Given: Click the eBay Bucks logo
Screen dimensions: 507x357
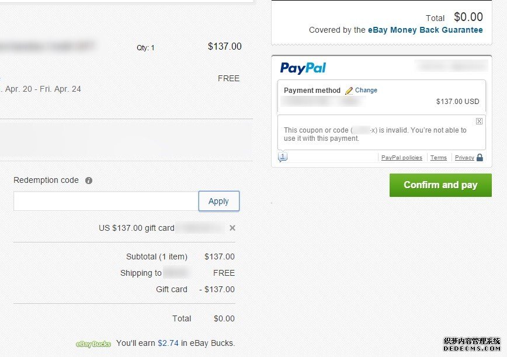Looking at the screenshot, I should (93, 344).
